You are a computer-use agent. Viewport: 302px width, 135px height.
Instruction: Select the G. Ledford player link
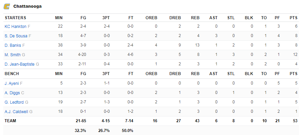(x=14, y=102)
